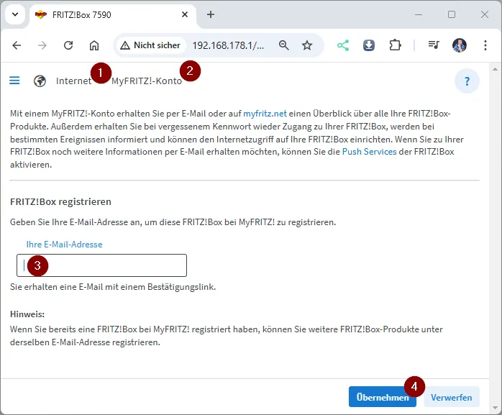Open media controls playlist icon
Screen dimensions: 502x415
434,45
